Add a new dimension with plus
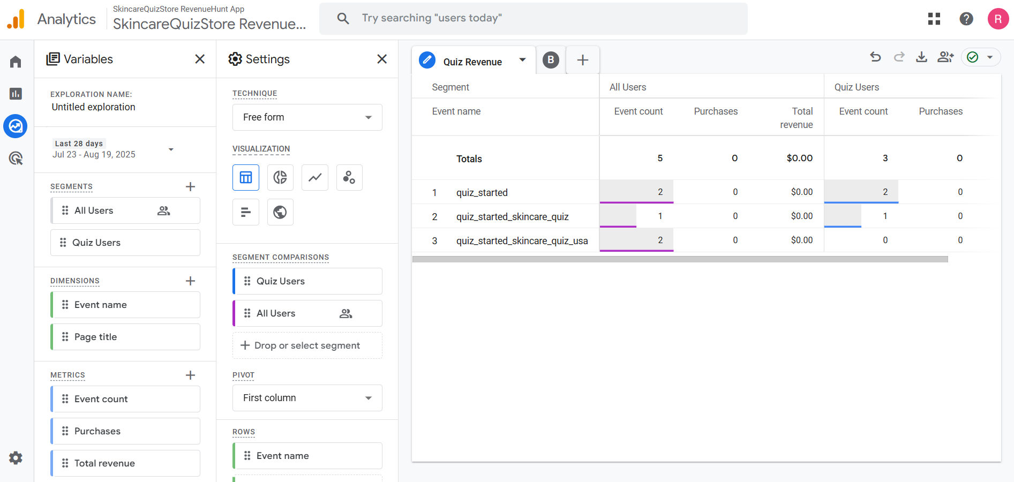Viewport: 1014px width, 482px height. [190, 281]
